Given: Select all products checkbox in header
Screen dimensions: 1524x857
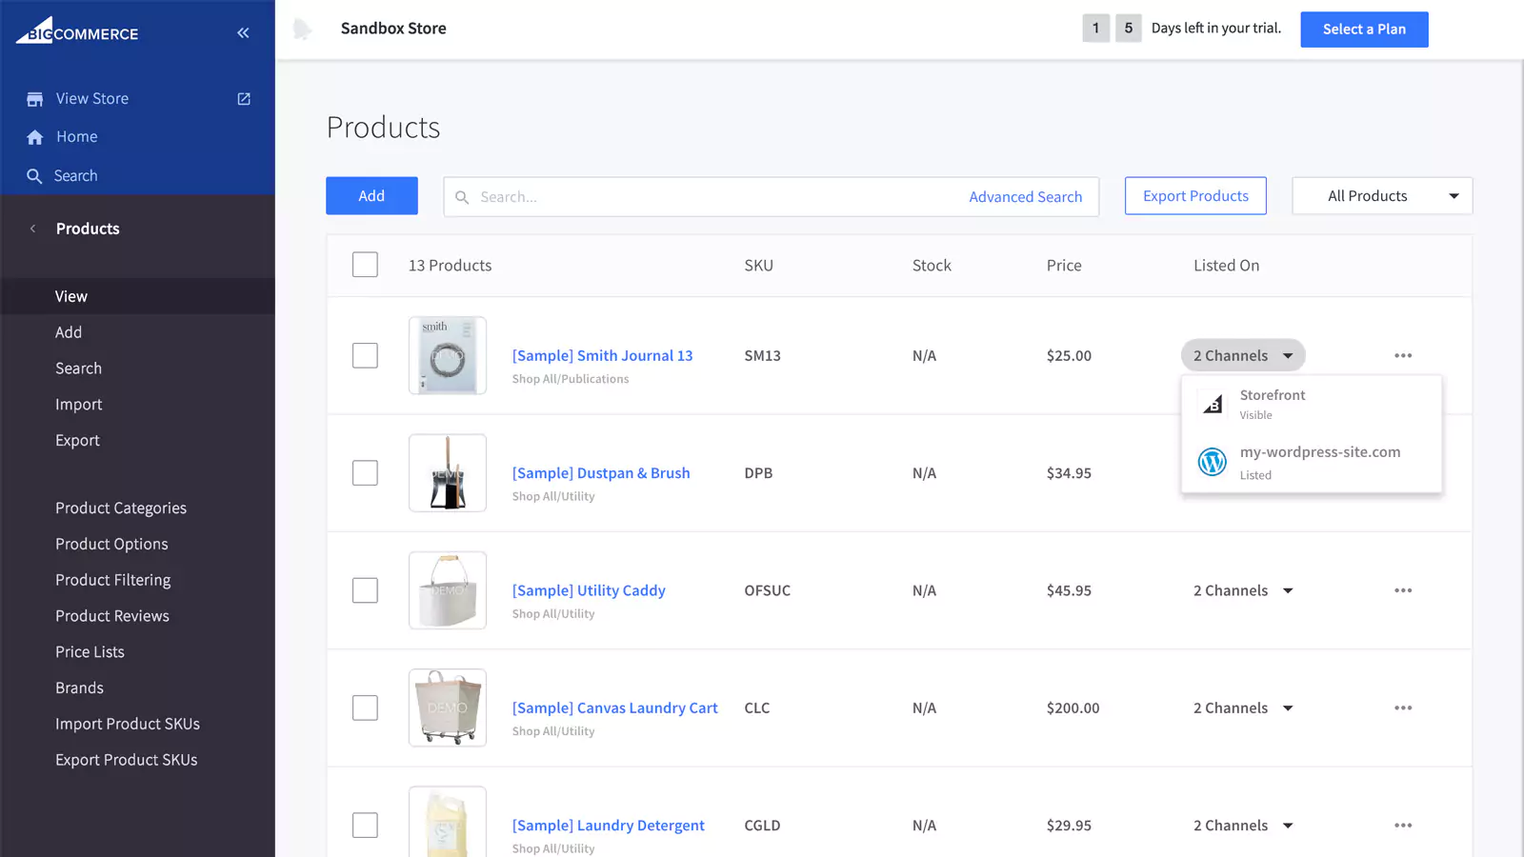Looking at the screenshot, I should pos(365,265).
